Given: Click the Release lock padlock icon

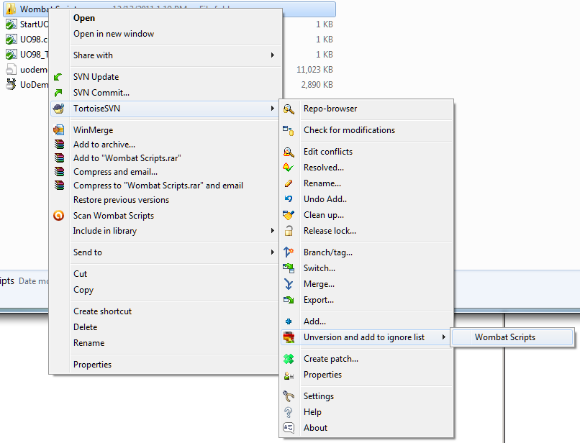Looking at the screenshot, I should tap(289, 231).
